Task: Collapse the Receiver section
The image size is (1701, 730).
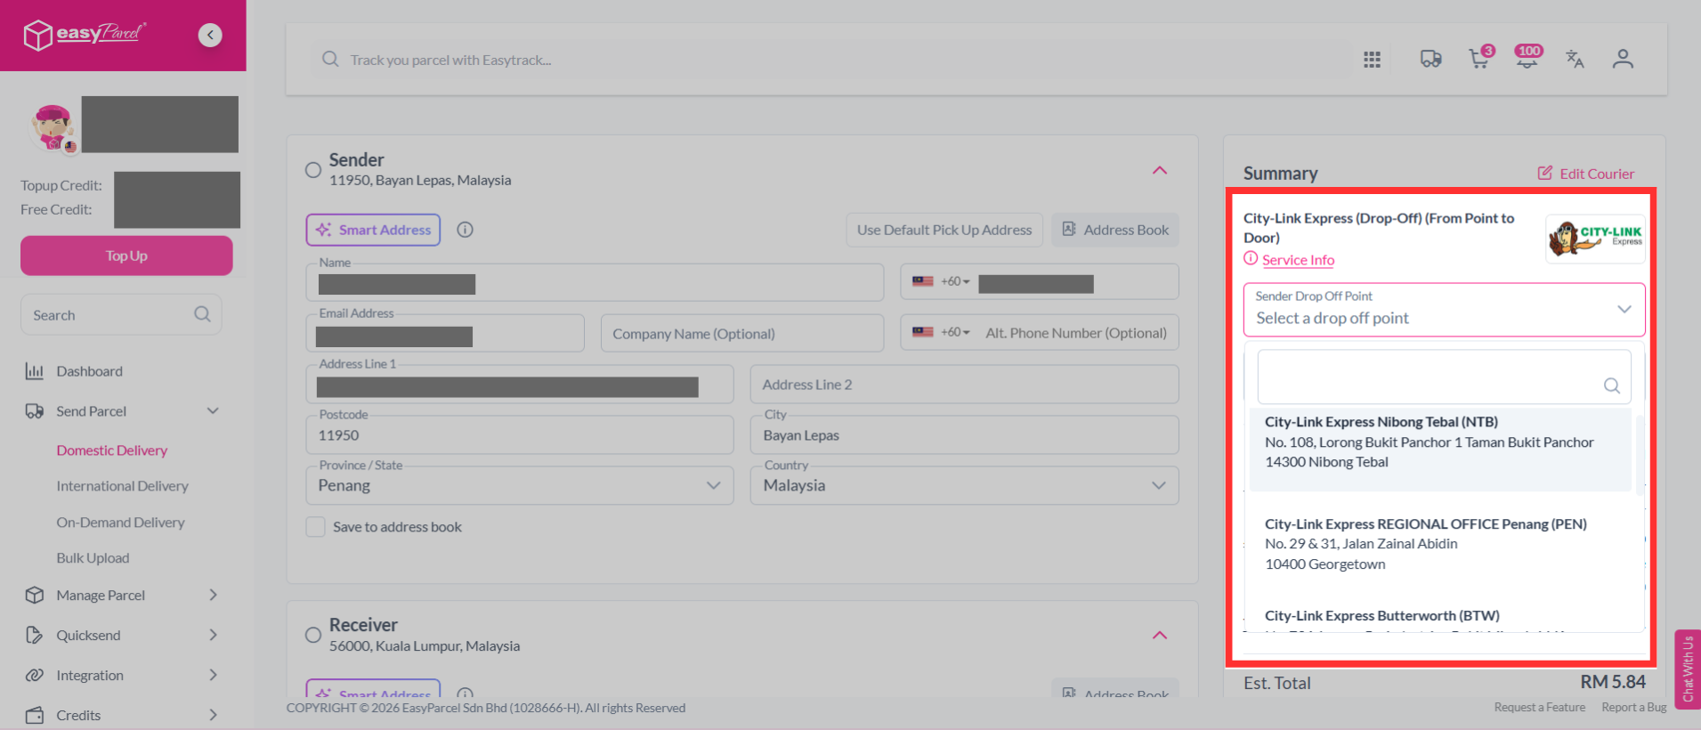Action: (1160, 636)
